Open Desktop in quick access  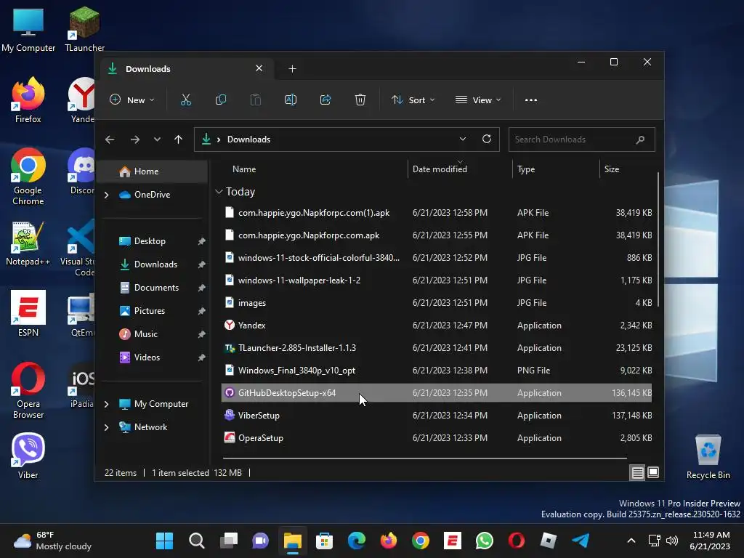point(150,241)
